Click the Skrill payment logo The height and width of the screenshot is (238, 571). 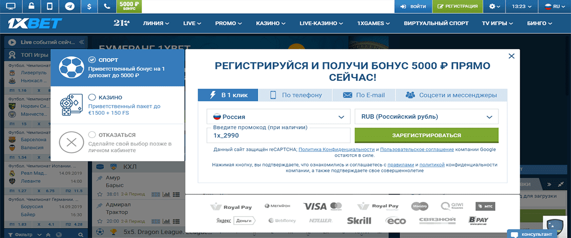click(x=359, y=221)
